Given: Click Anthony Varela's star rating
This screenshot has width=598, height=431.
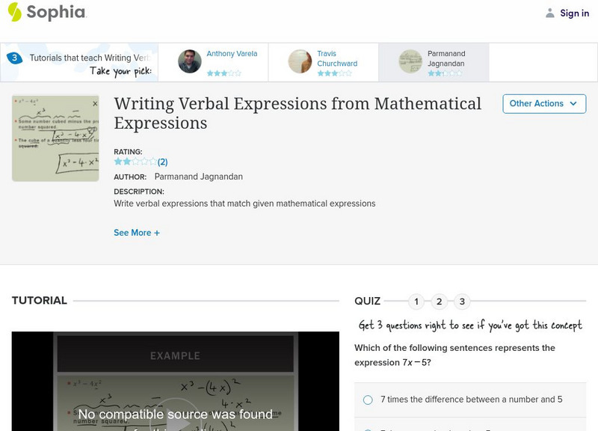Looking at the screenshot, I should pyautogui.click(x=224, y=73).
